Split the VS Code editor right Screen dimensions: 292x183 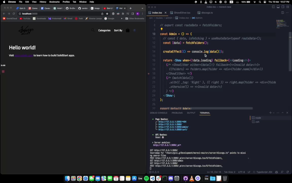point(283,13)
